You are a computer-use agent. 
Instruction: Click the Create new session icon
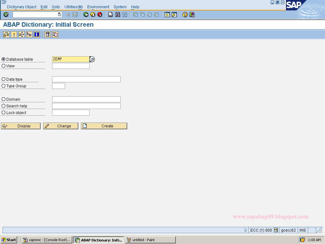click(x=167, y=15)
